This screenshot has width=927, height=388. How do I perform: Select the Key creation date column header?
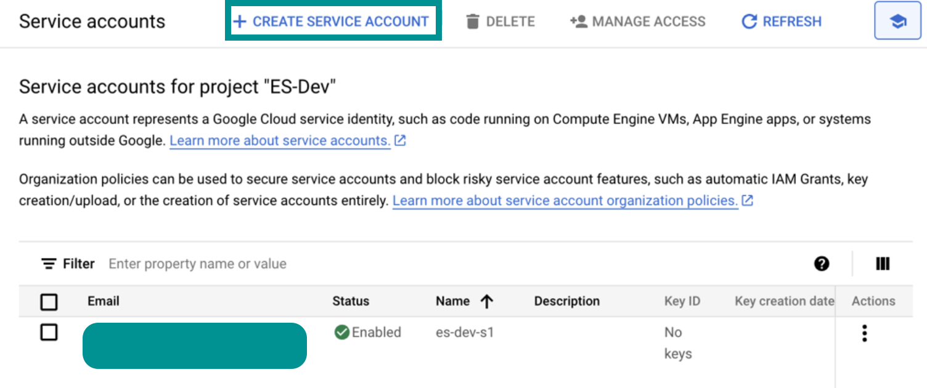click(x=784, y=301)
